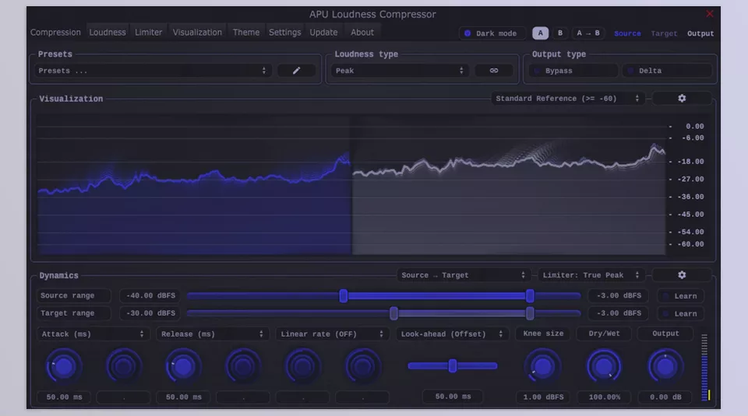Close the APU Loudness Compressor window

click(710, 14)
